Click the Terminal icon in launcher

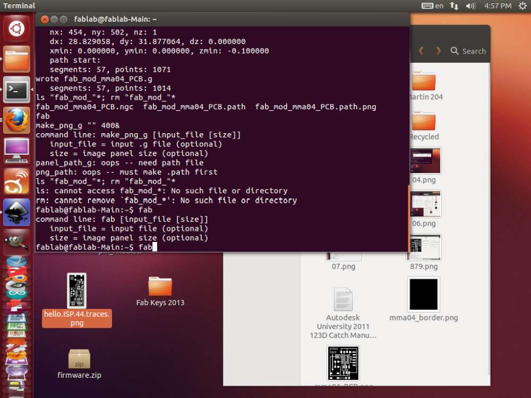[x=16, y=90]
